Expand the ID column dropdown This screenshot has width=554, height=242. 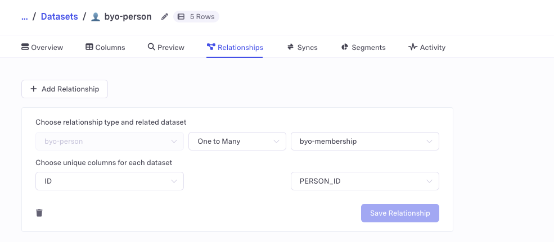110,181
